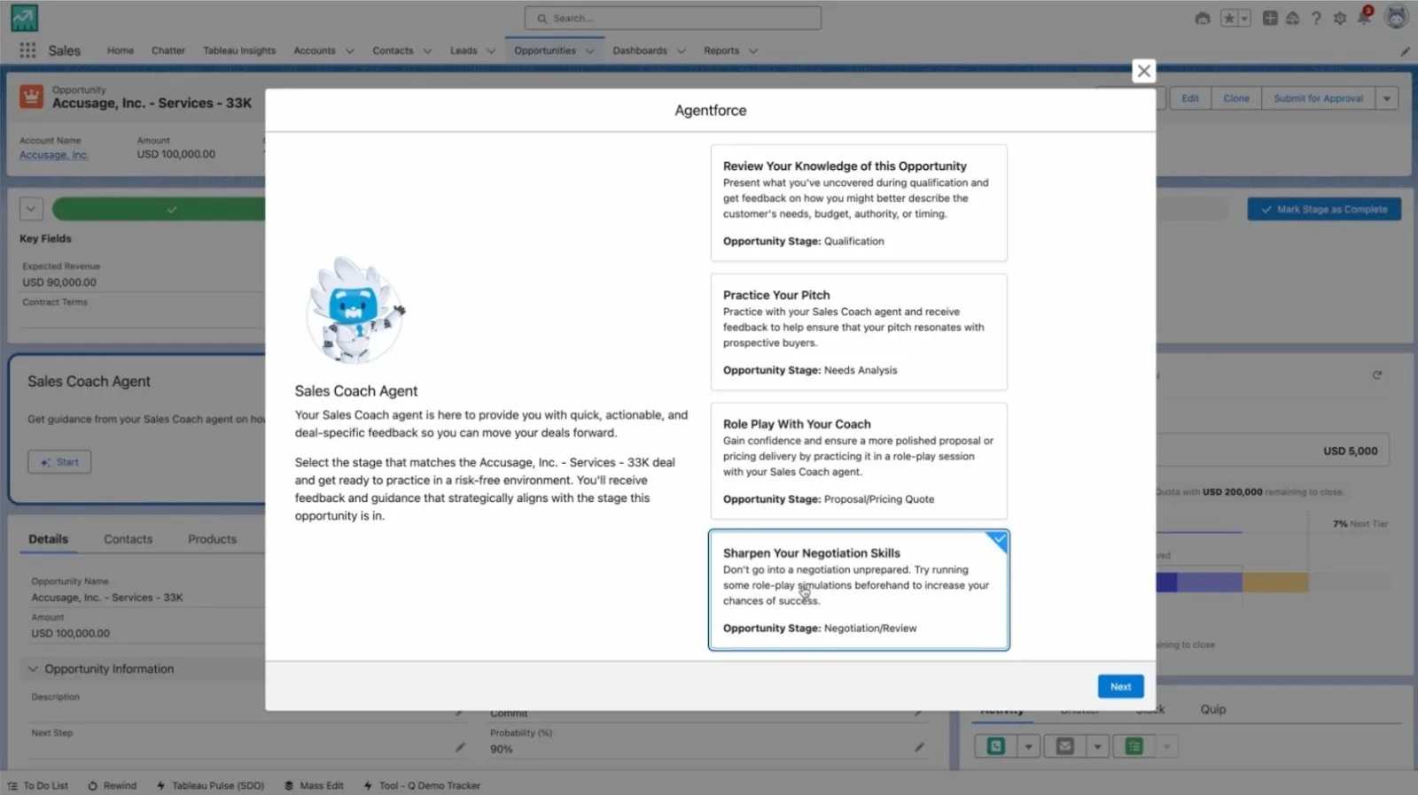Expand the Opportunities nav dropdown chevron
Screen dimensions: 1418x795
590,51
